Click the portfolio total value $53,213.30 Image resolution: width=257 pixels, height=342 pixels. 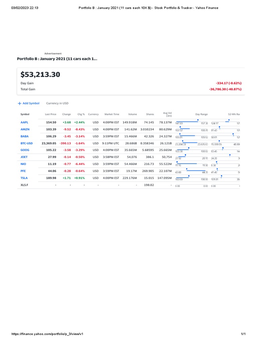click(40, 74)
